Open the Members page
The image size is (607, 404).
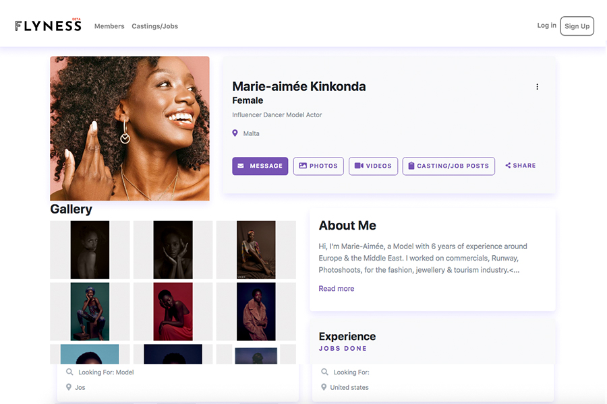click(x=109, y=26)
